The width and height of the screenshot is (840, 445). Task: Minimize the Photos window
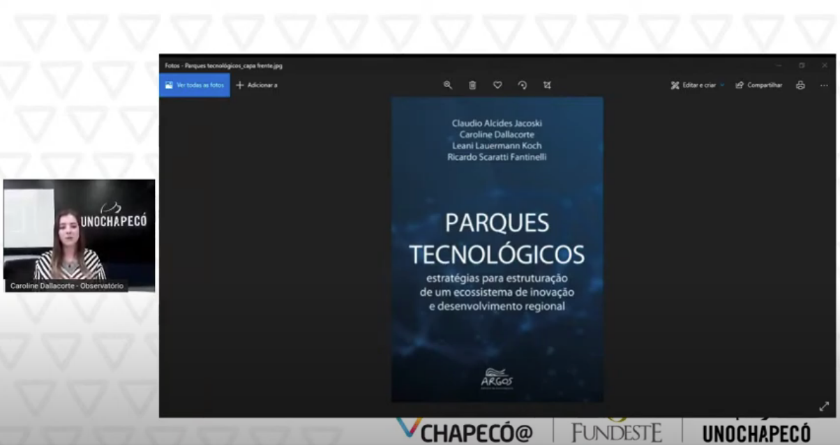[779, 66]
